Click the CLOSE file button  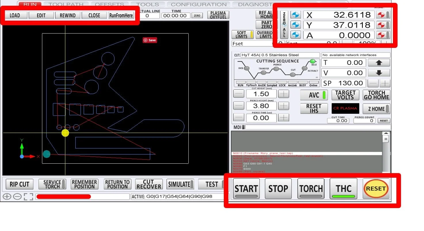click(94, 15)
